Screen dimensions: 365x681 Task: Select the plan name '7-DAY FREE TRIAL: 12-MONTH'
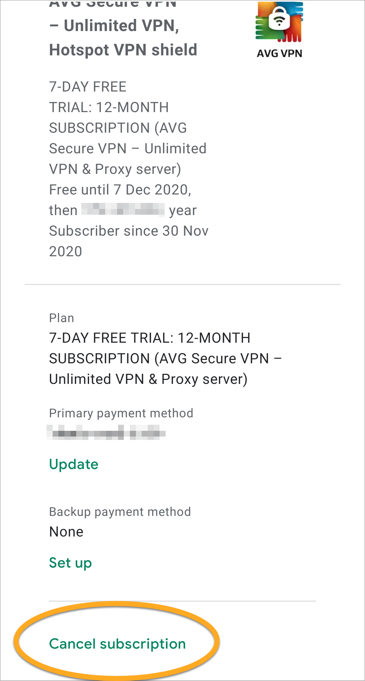(x=150, y=338)
